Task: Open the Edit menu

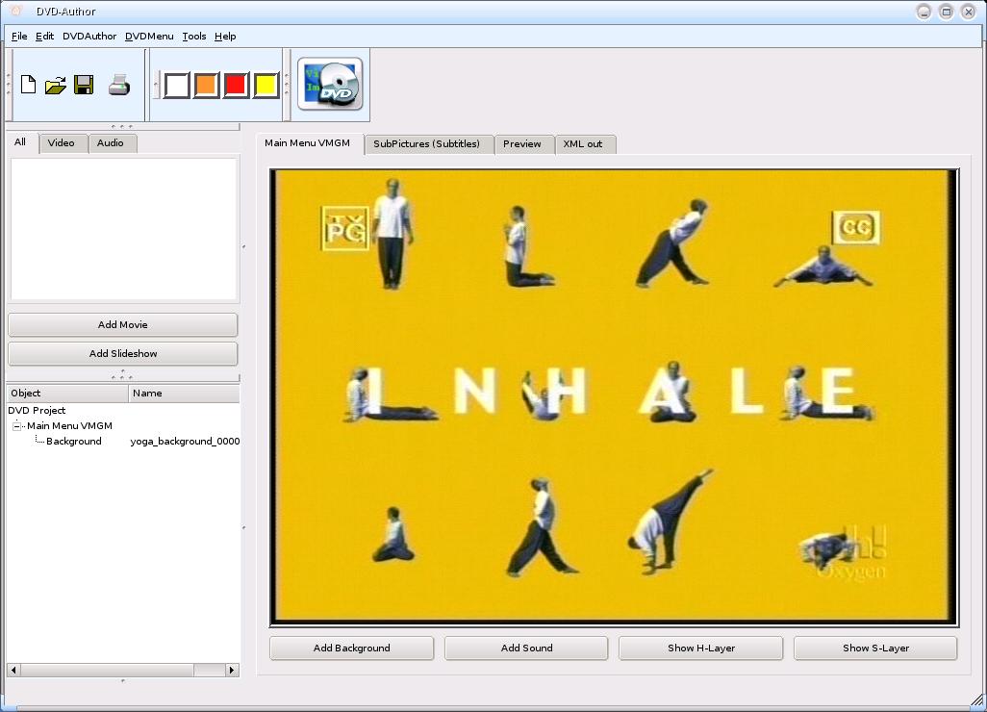Action: [44, 36]
